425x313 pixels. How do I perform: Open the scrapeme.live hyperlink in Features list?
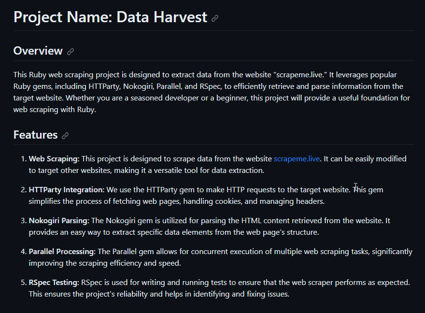[297, 159]
